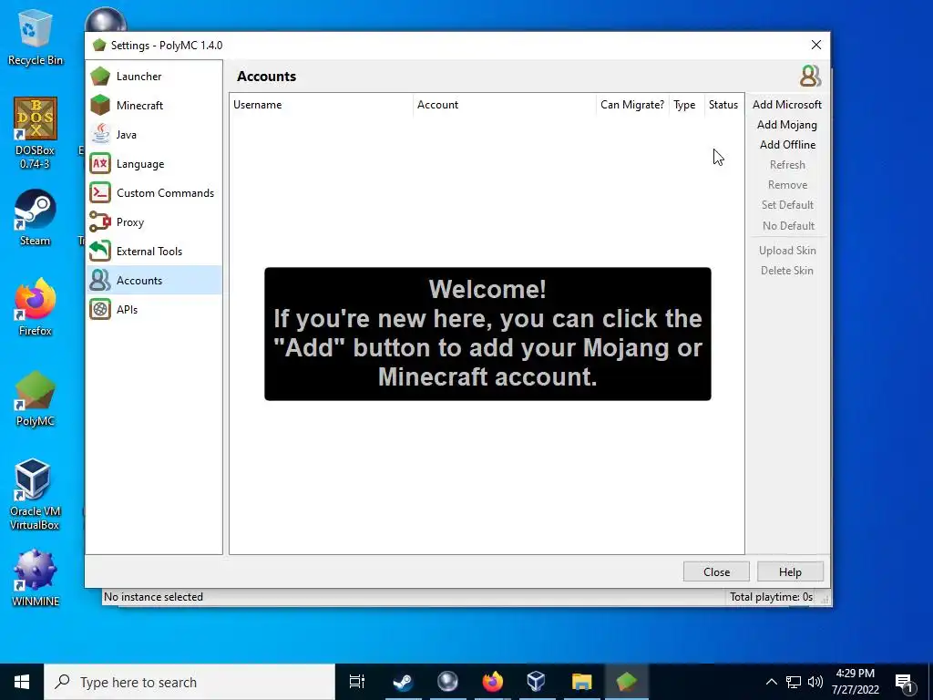Click the Language settings icon
The height and width of the screenshot is (700, 933).
[100, 164]
